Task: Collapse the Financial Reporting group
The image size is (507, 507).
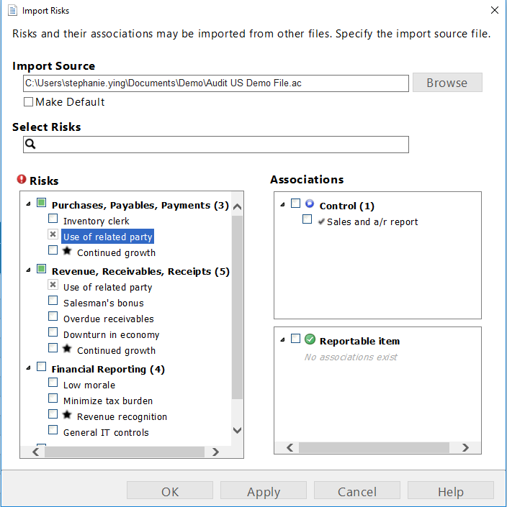Action: coord(28,368)
